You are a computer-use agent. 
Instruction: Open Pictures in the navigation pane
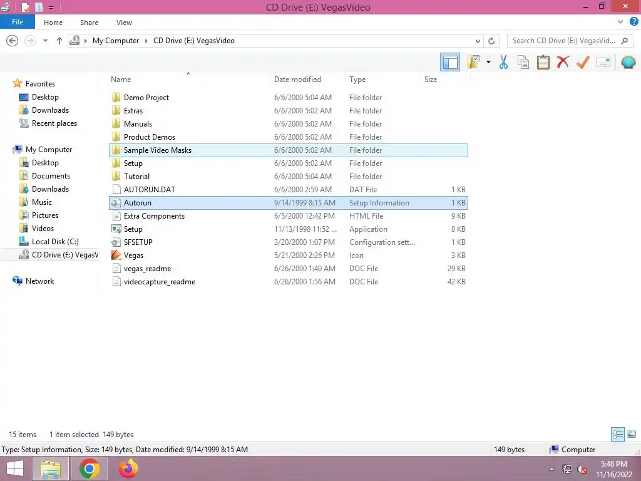pos(45,215)
